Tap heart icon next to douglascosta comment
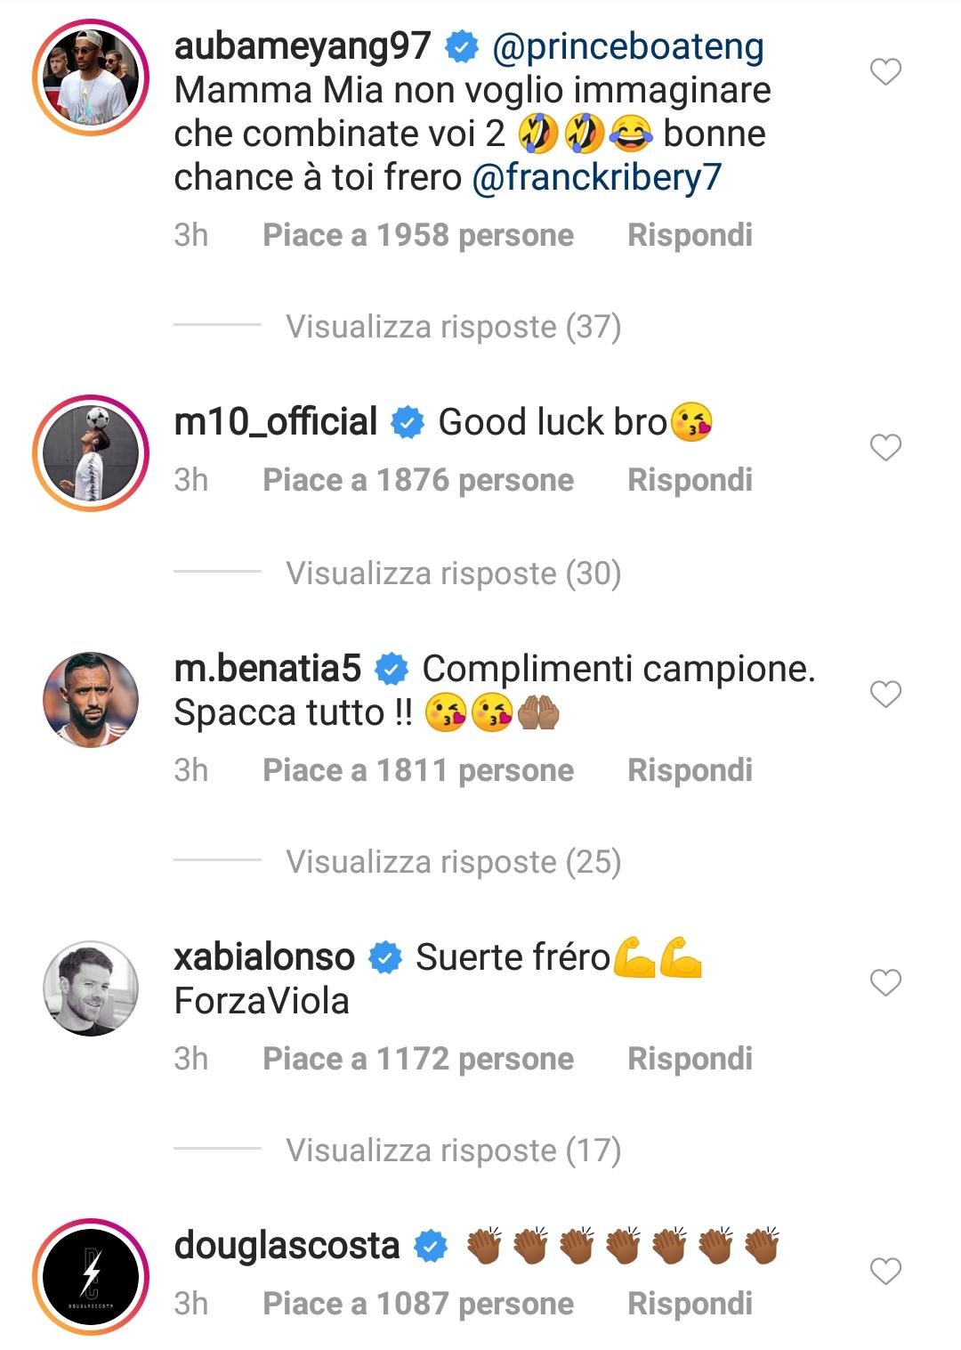The width and height of the screenshot is (961, 1350). point(885,1272)
